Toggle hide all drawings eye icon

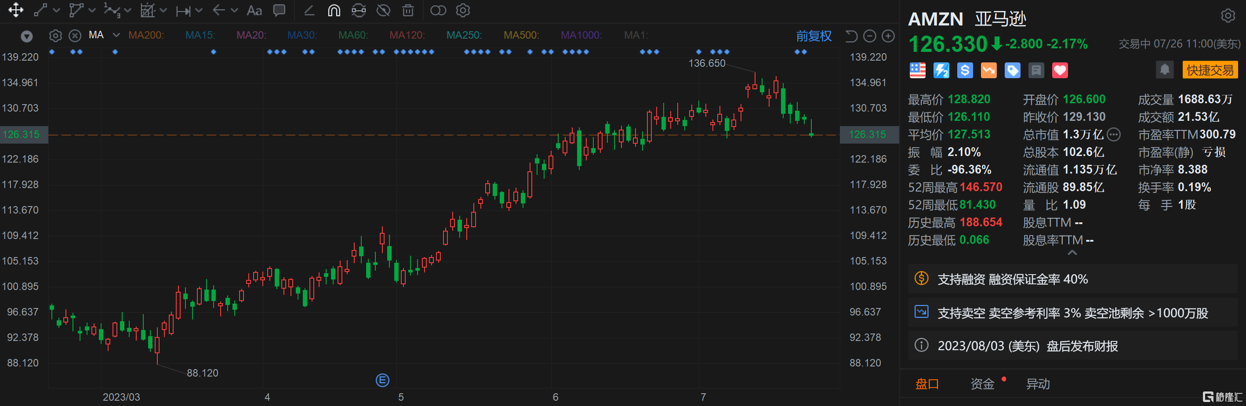384,10
